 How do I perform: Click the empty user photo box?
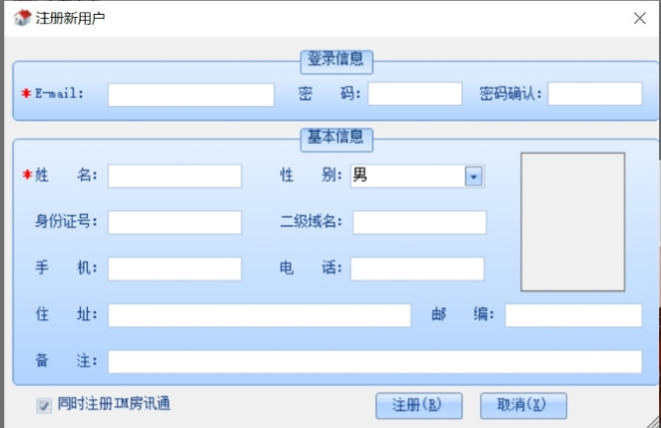click(x=572, y=221)
